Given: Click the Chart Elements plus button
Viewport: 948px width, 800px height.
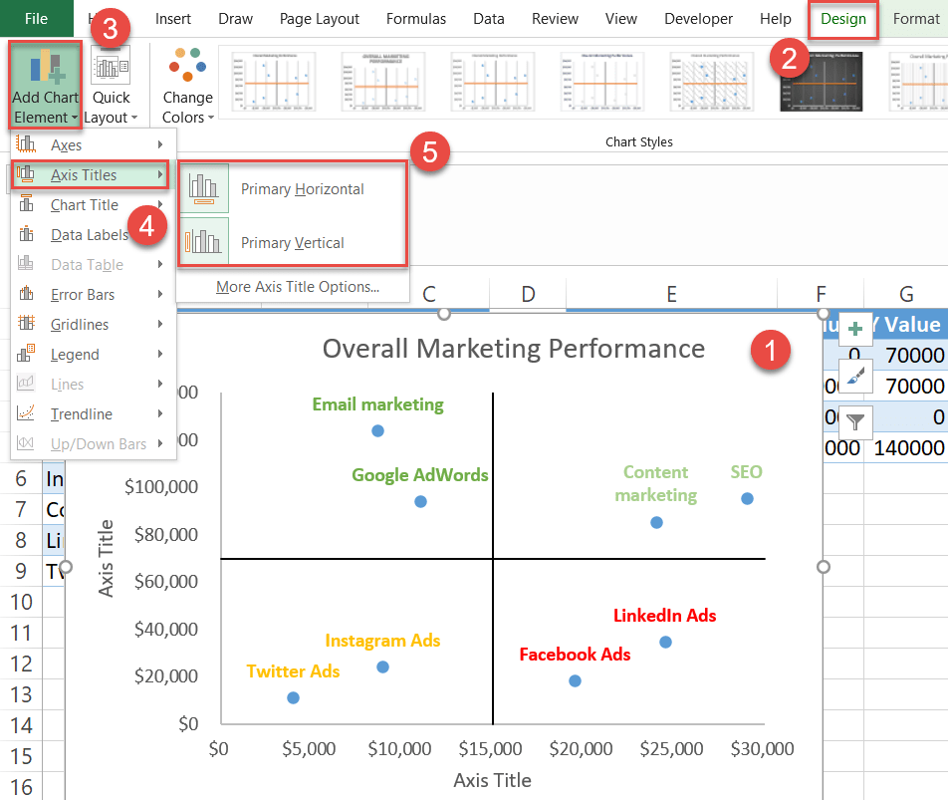Looking at the screenshot, I should (855, 328).
